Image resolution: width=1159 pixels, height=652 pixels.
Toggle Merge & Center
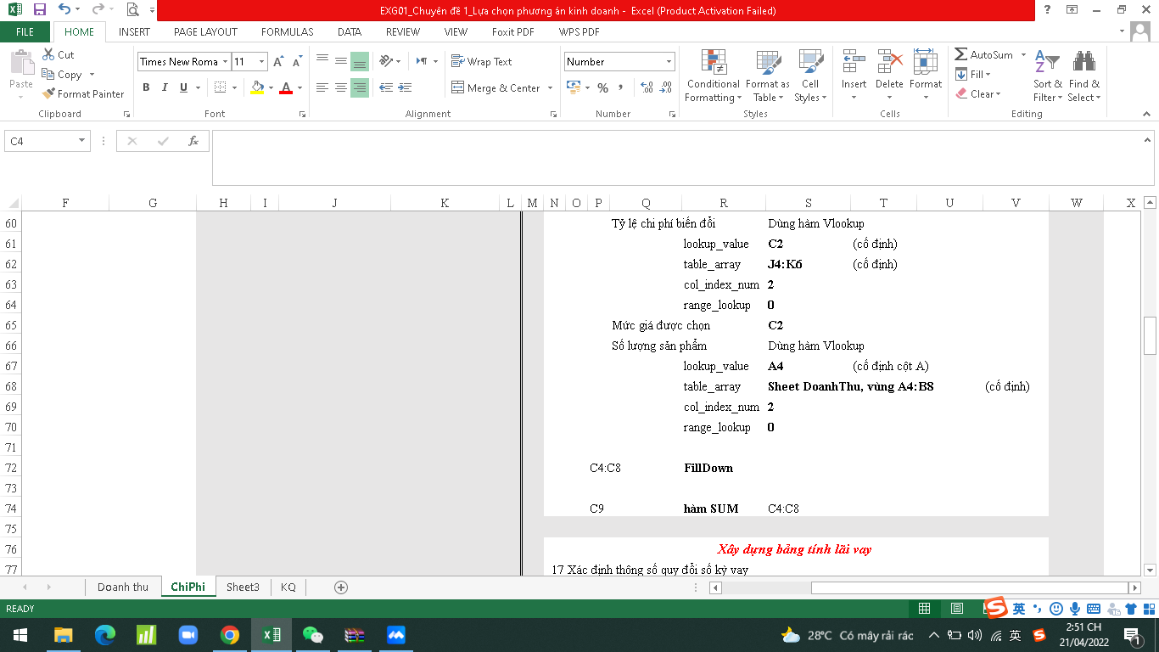click(496, 88)
